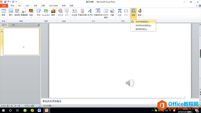This screenshot has height=113, width=201.
Task: Select 来自网站的视频 menu entry
Action: click(143, 25)
